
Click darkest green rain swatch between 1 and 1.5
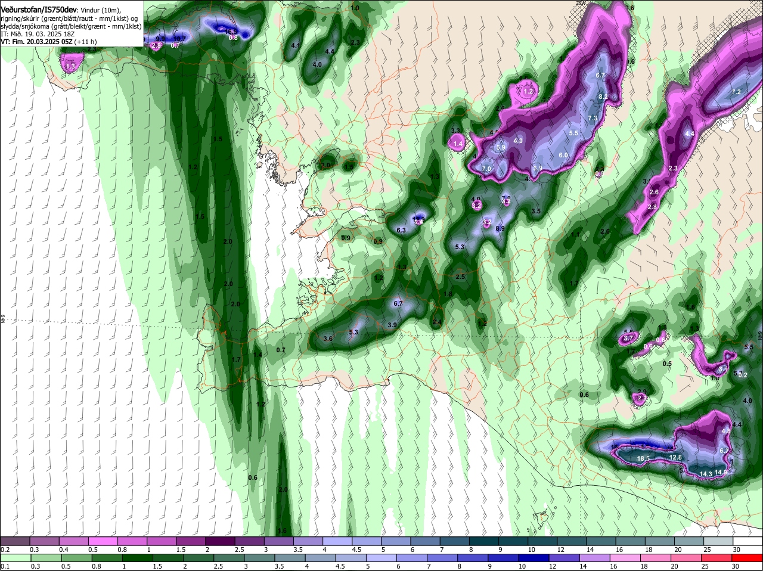tap(137, 558)
